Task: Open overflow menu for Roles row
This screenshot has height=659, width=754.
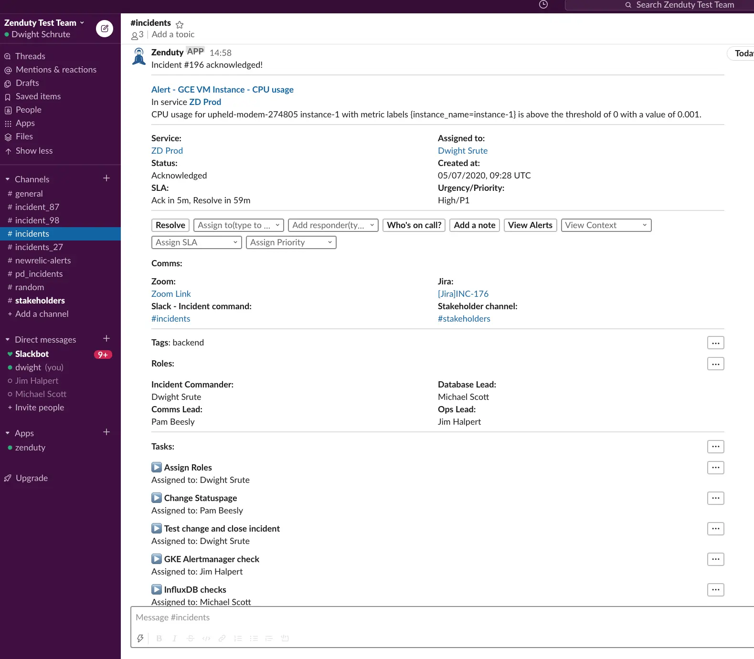Action: tap(715, 364)
